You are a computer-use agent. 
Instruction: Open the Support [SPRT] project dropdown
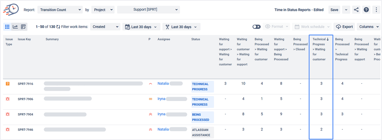point(149,10)
